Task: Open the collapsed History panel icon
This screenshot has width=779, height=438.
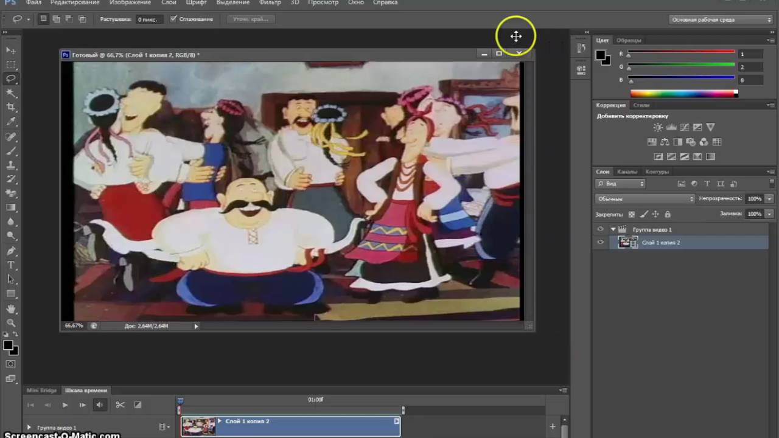Action: point(581,47)
